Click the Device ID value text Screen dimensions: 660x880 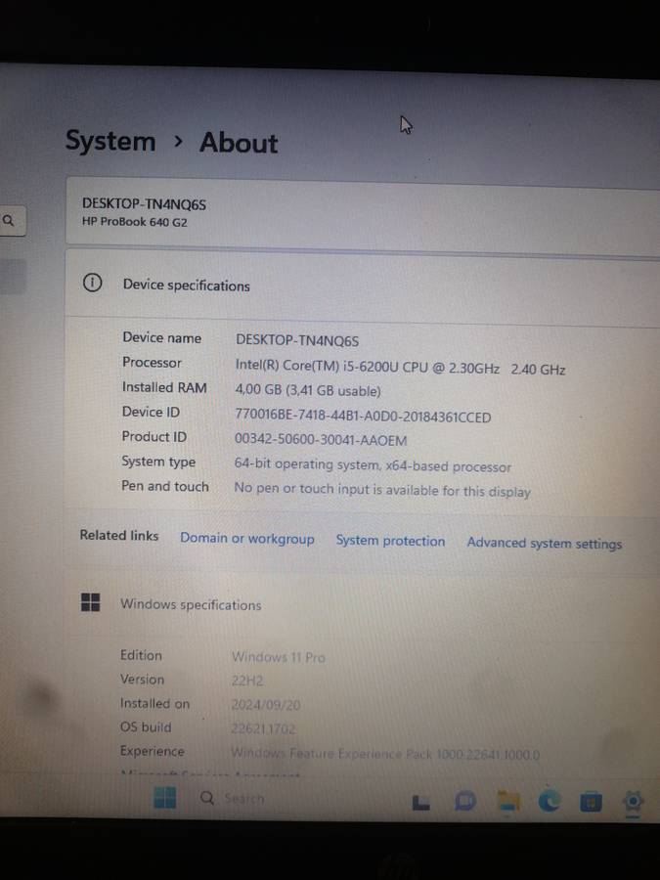[x=363, y=417]
